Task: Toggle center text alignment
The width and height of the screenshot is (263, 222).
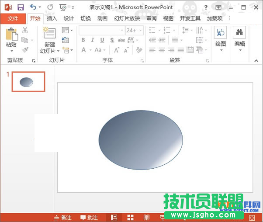Action: point(162,50)
